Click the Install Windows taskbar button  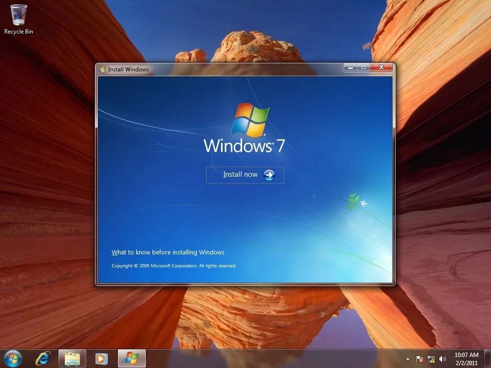[131, 358]
